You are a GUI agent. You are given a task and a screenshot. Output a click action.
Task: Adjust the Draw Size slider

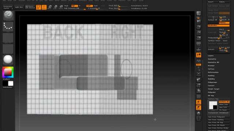pyautogui.click(x=118, y=8)
